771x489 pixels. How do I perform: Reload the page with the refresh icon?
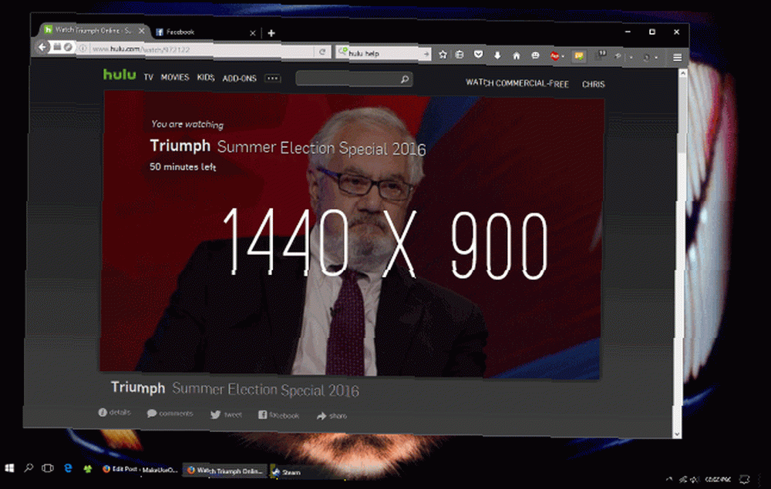coord(322,52)
